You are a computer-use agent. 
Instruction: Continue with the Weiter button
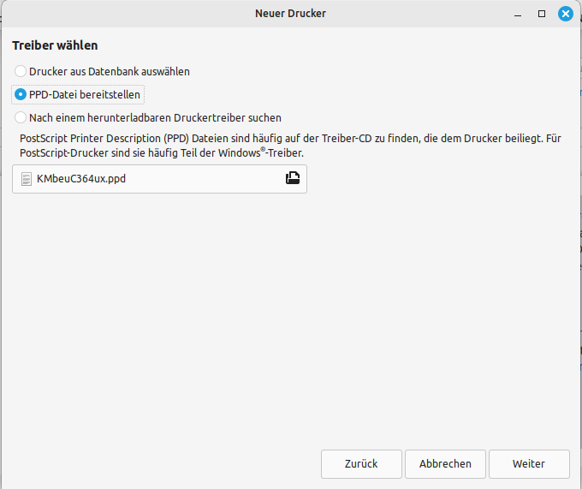(x=529, y=464)
